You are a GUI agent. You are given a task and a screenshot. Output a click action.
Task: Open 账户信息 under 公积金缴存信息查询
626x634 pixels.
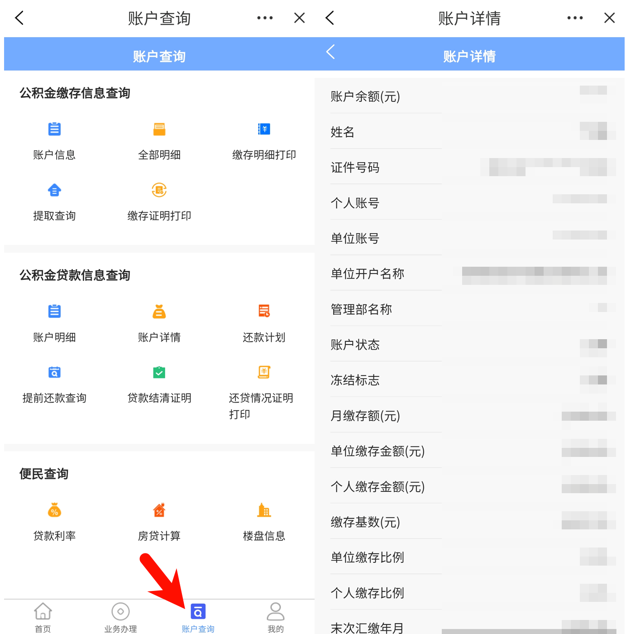pos(54,130)
